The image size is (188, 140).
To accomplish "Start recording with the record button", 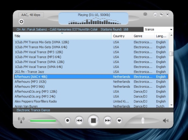I will [x=68, y=120].
